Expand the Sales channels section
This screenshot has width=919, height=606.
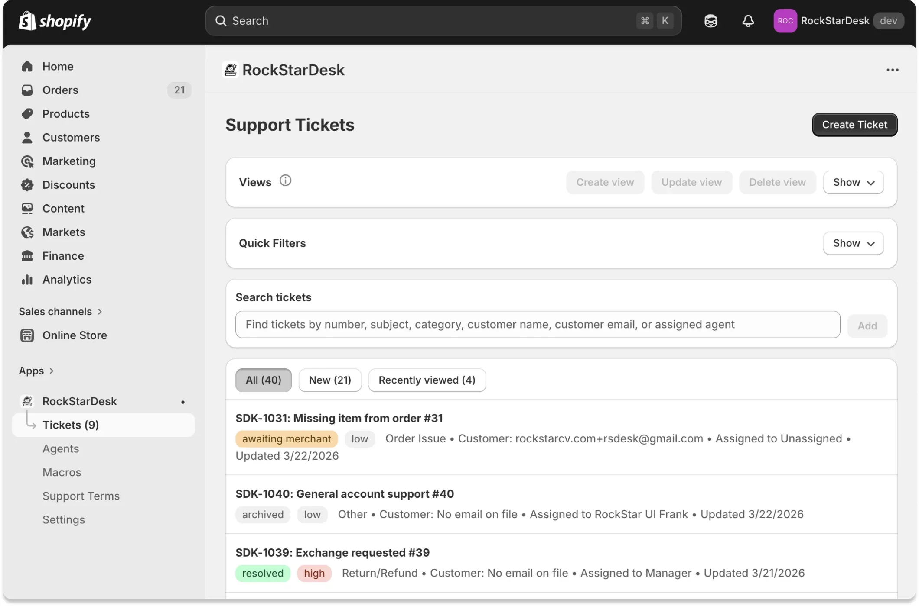[60, 312]
